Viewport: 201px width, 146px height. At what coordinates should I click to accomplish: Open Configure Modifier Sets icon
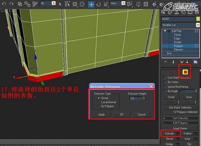(195, 62)
